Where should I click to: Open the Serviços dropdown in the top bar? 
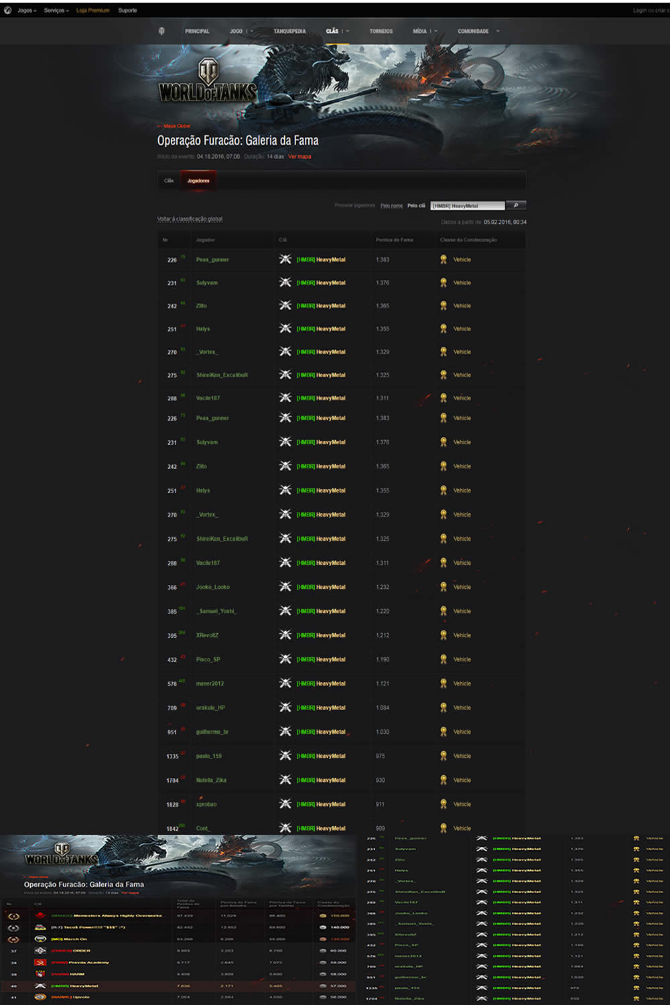tap(57, 11)
